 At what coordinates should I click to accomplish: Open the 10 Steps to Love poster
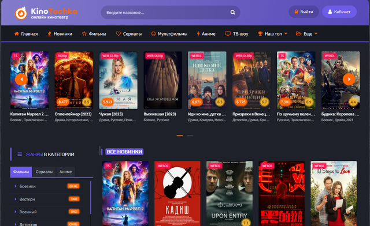point(334,194)
